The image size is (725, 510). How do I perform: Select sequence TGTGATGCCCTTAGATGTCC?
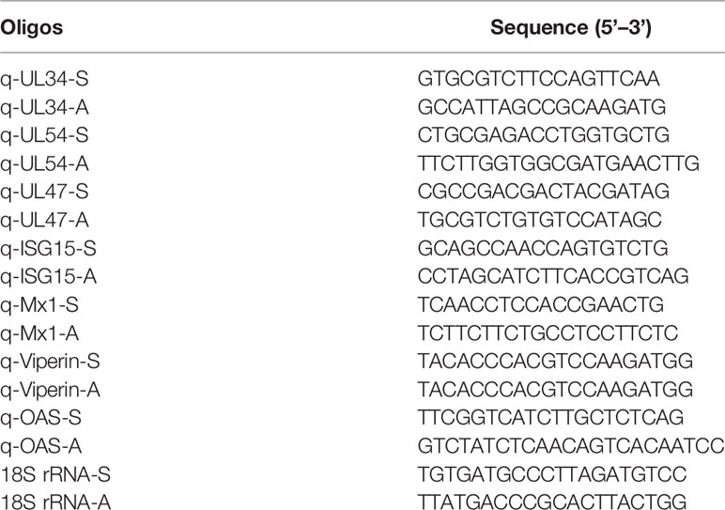pos(552,474)
